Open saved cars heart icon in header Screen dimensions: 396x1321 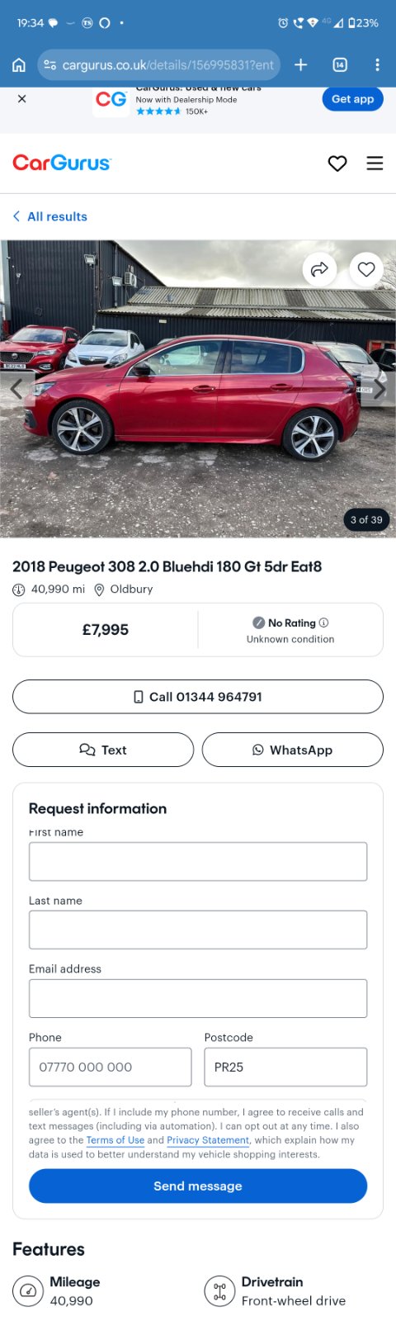pos(337,163)
